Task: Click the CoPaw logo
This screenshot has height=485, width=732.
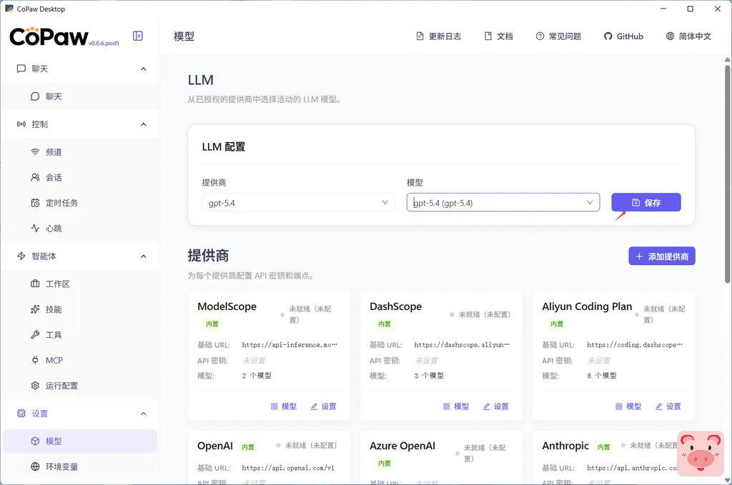Action: (x=49, y=36)
